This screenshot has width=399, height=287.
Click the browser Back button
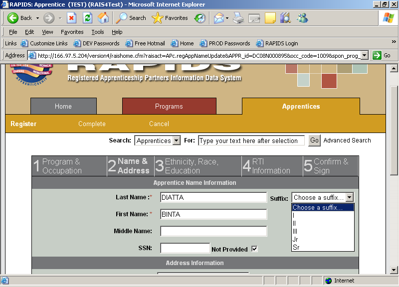coord(20,18)
